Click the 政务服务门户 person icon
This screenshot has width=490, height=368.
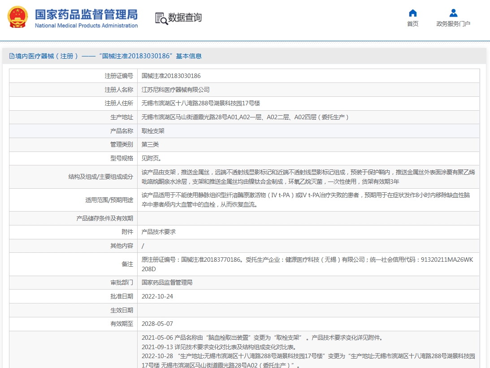pyautogui.click(x=453, y=13)
